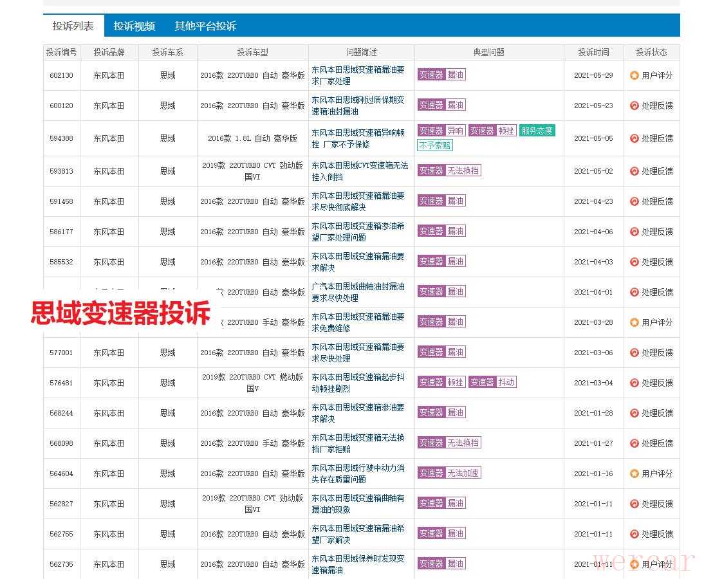Click the 用户评分 star icon for complaint 564604

[635, 473]
